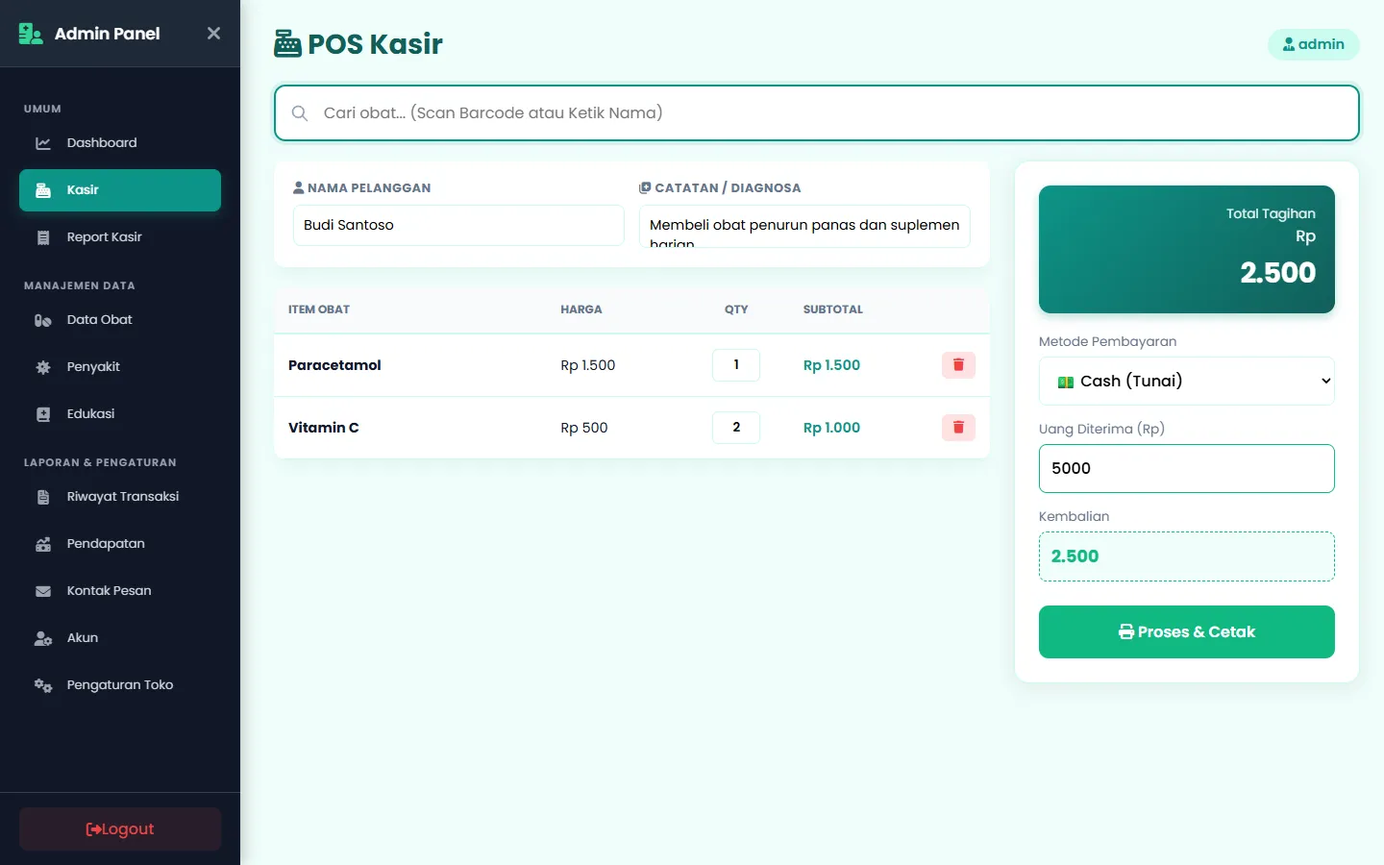1384x865 pixels.
Task: Click the Kontak Pesan envelope icon
Action: 43,591
